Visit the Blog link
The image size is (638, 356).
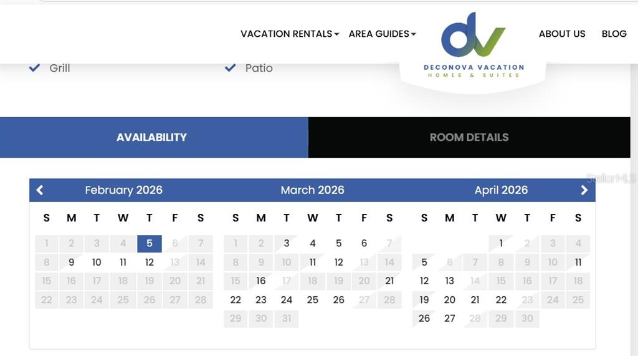point(614,34)
